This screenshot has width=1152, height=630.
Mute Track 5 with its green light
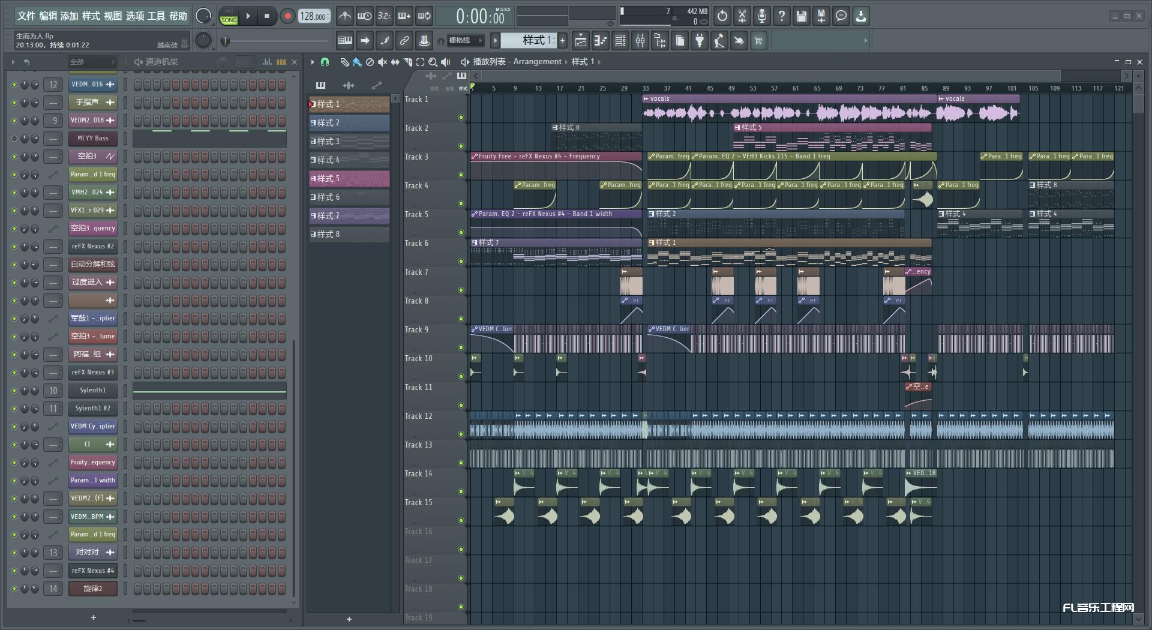[x=461, y=232]
